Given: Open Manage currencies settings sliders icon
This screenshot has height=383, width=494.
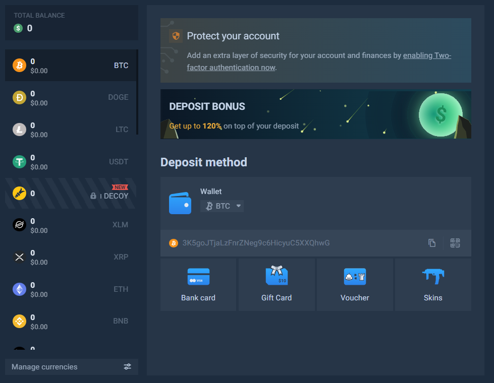Looking at the screenshot, I should click(127, 367).
